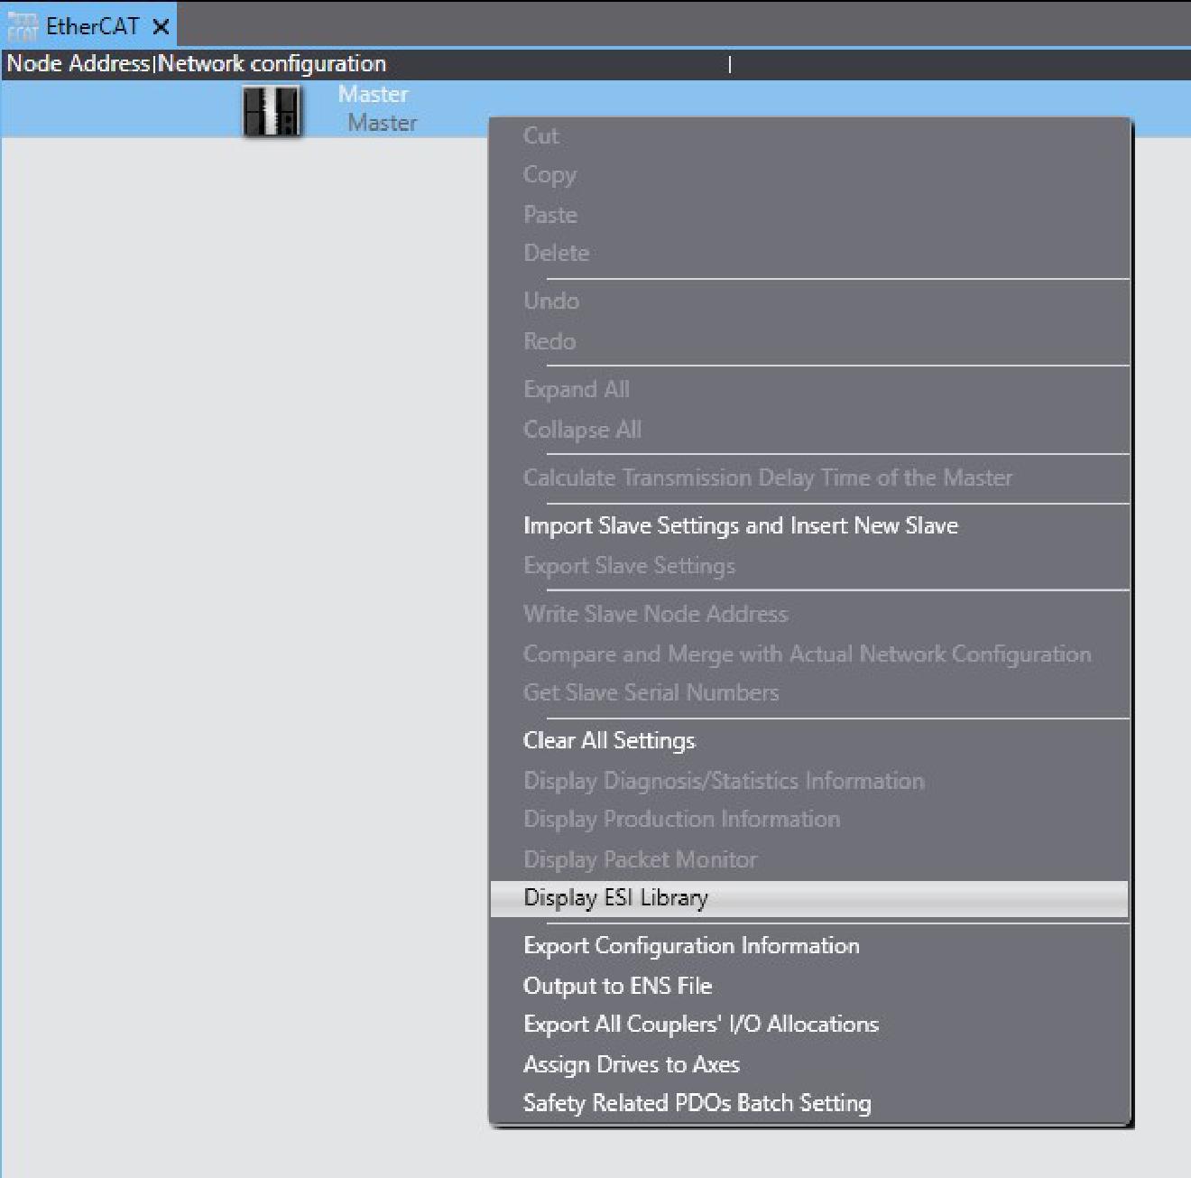Select Calculate Transmission Delay Time of the Master
The height and width of the screenshot is (1178, 1191).
pyautogui.click(x=768, y=478)
